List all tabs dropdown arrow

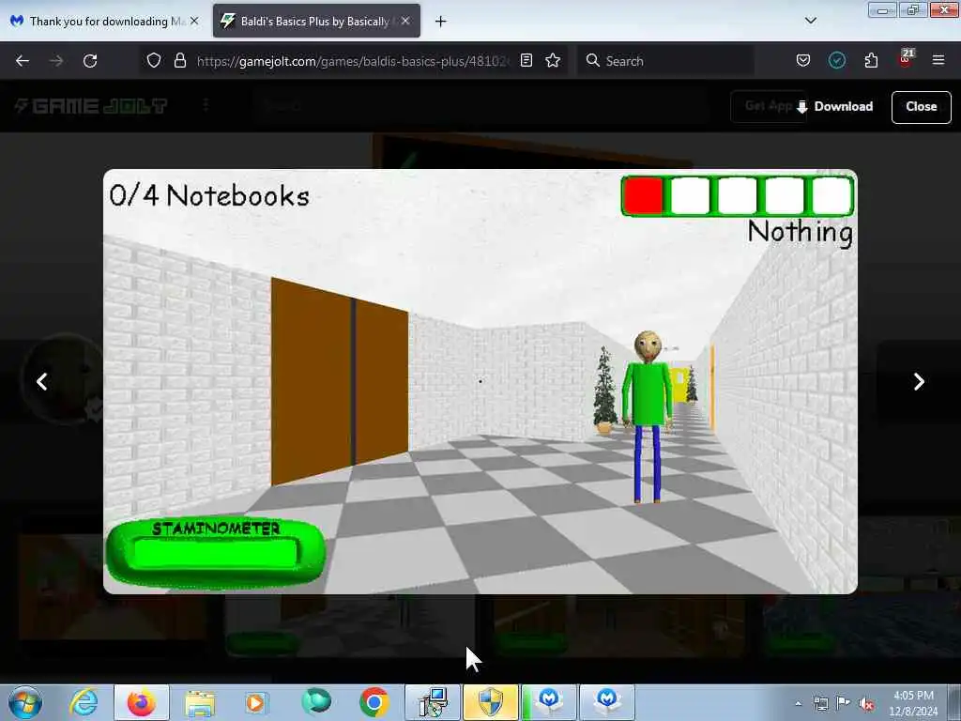(x=810, y=21)
